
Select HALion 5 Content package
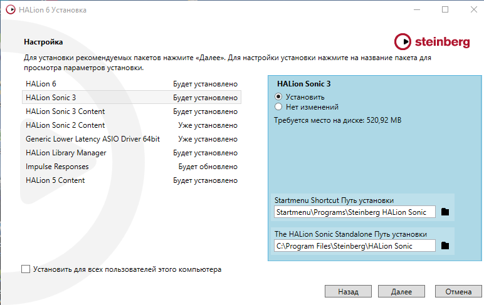[x=55, y=180]
